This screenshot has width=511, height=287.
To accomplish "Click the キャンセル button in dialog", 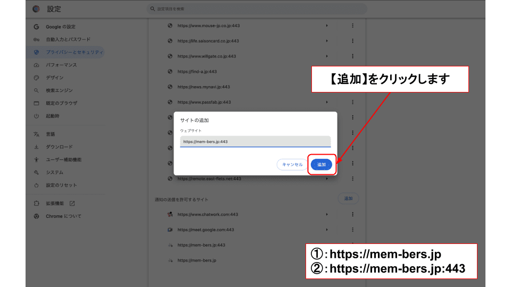I will pyautogui.click(x=292, y=165).
